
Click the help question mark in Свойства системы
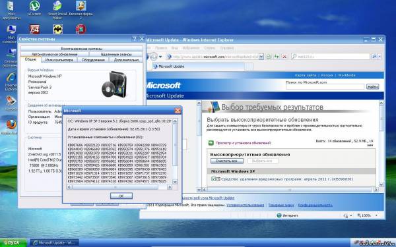(x=135, y=39)
